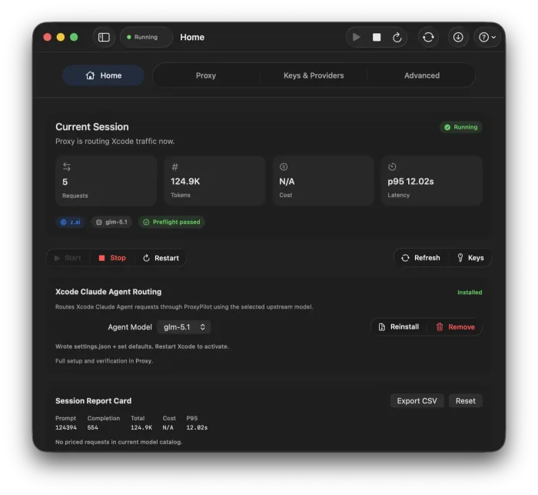
Task: Select the Prompt value 124394
Action: (66, 427)
